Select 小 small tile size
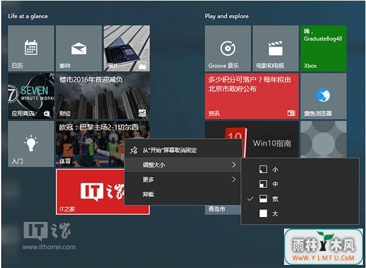Image resolution: width=366 pixels, height=268 pixels. pos(300,169)
